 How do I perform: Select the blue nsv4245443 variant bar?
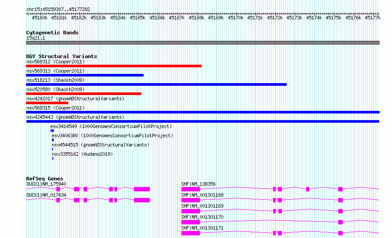[x=203, y=121]
